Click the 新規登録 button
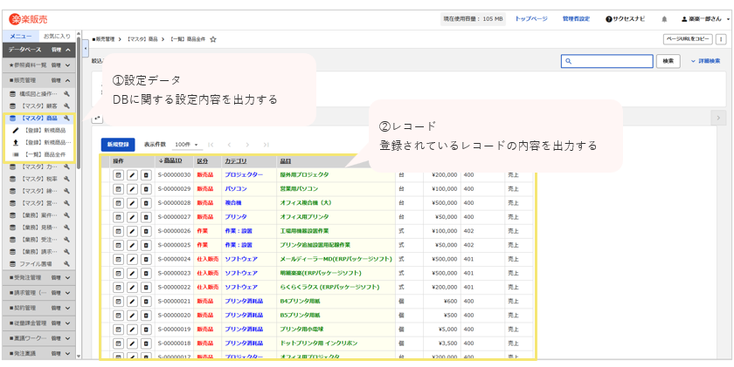This screenshot has height=367, width=734. pyautogui.click(x=118, y=145)
